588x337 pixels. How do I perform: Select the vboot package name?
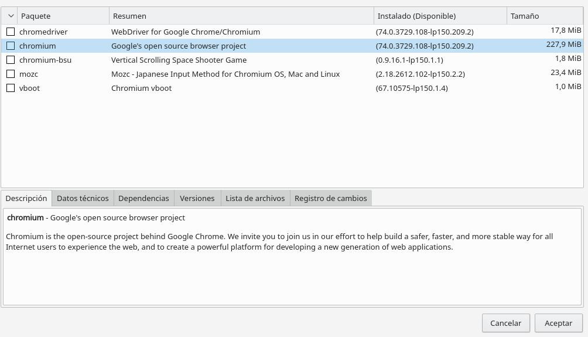[29, 88]
